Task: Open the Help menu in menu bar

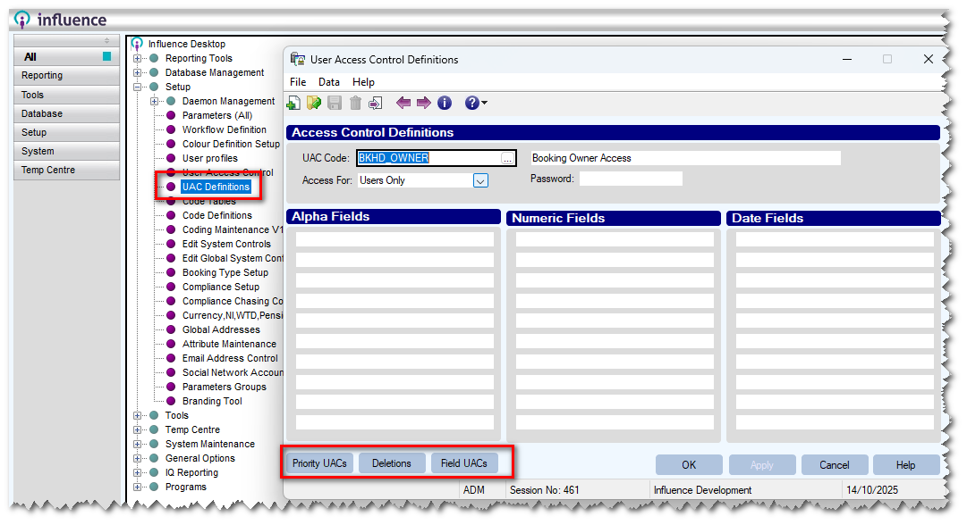Action: click(363, 82)
